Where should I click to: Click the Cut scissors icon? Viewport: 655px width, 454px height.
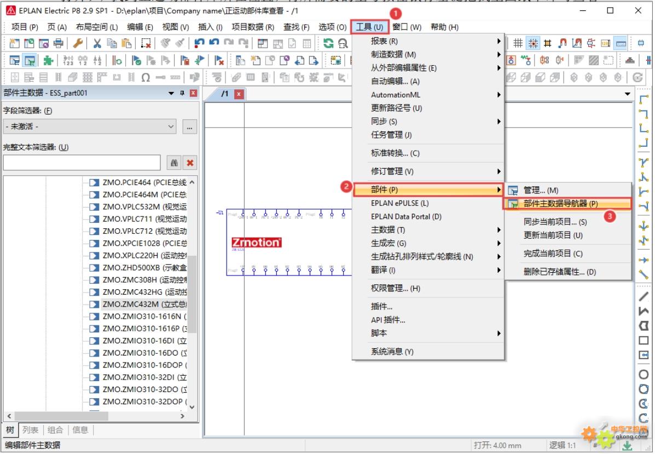(x=97, y=43)
